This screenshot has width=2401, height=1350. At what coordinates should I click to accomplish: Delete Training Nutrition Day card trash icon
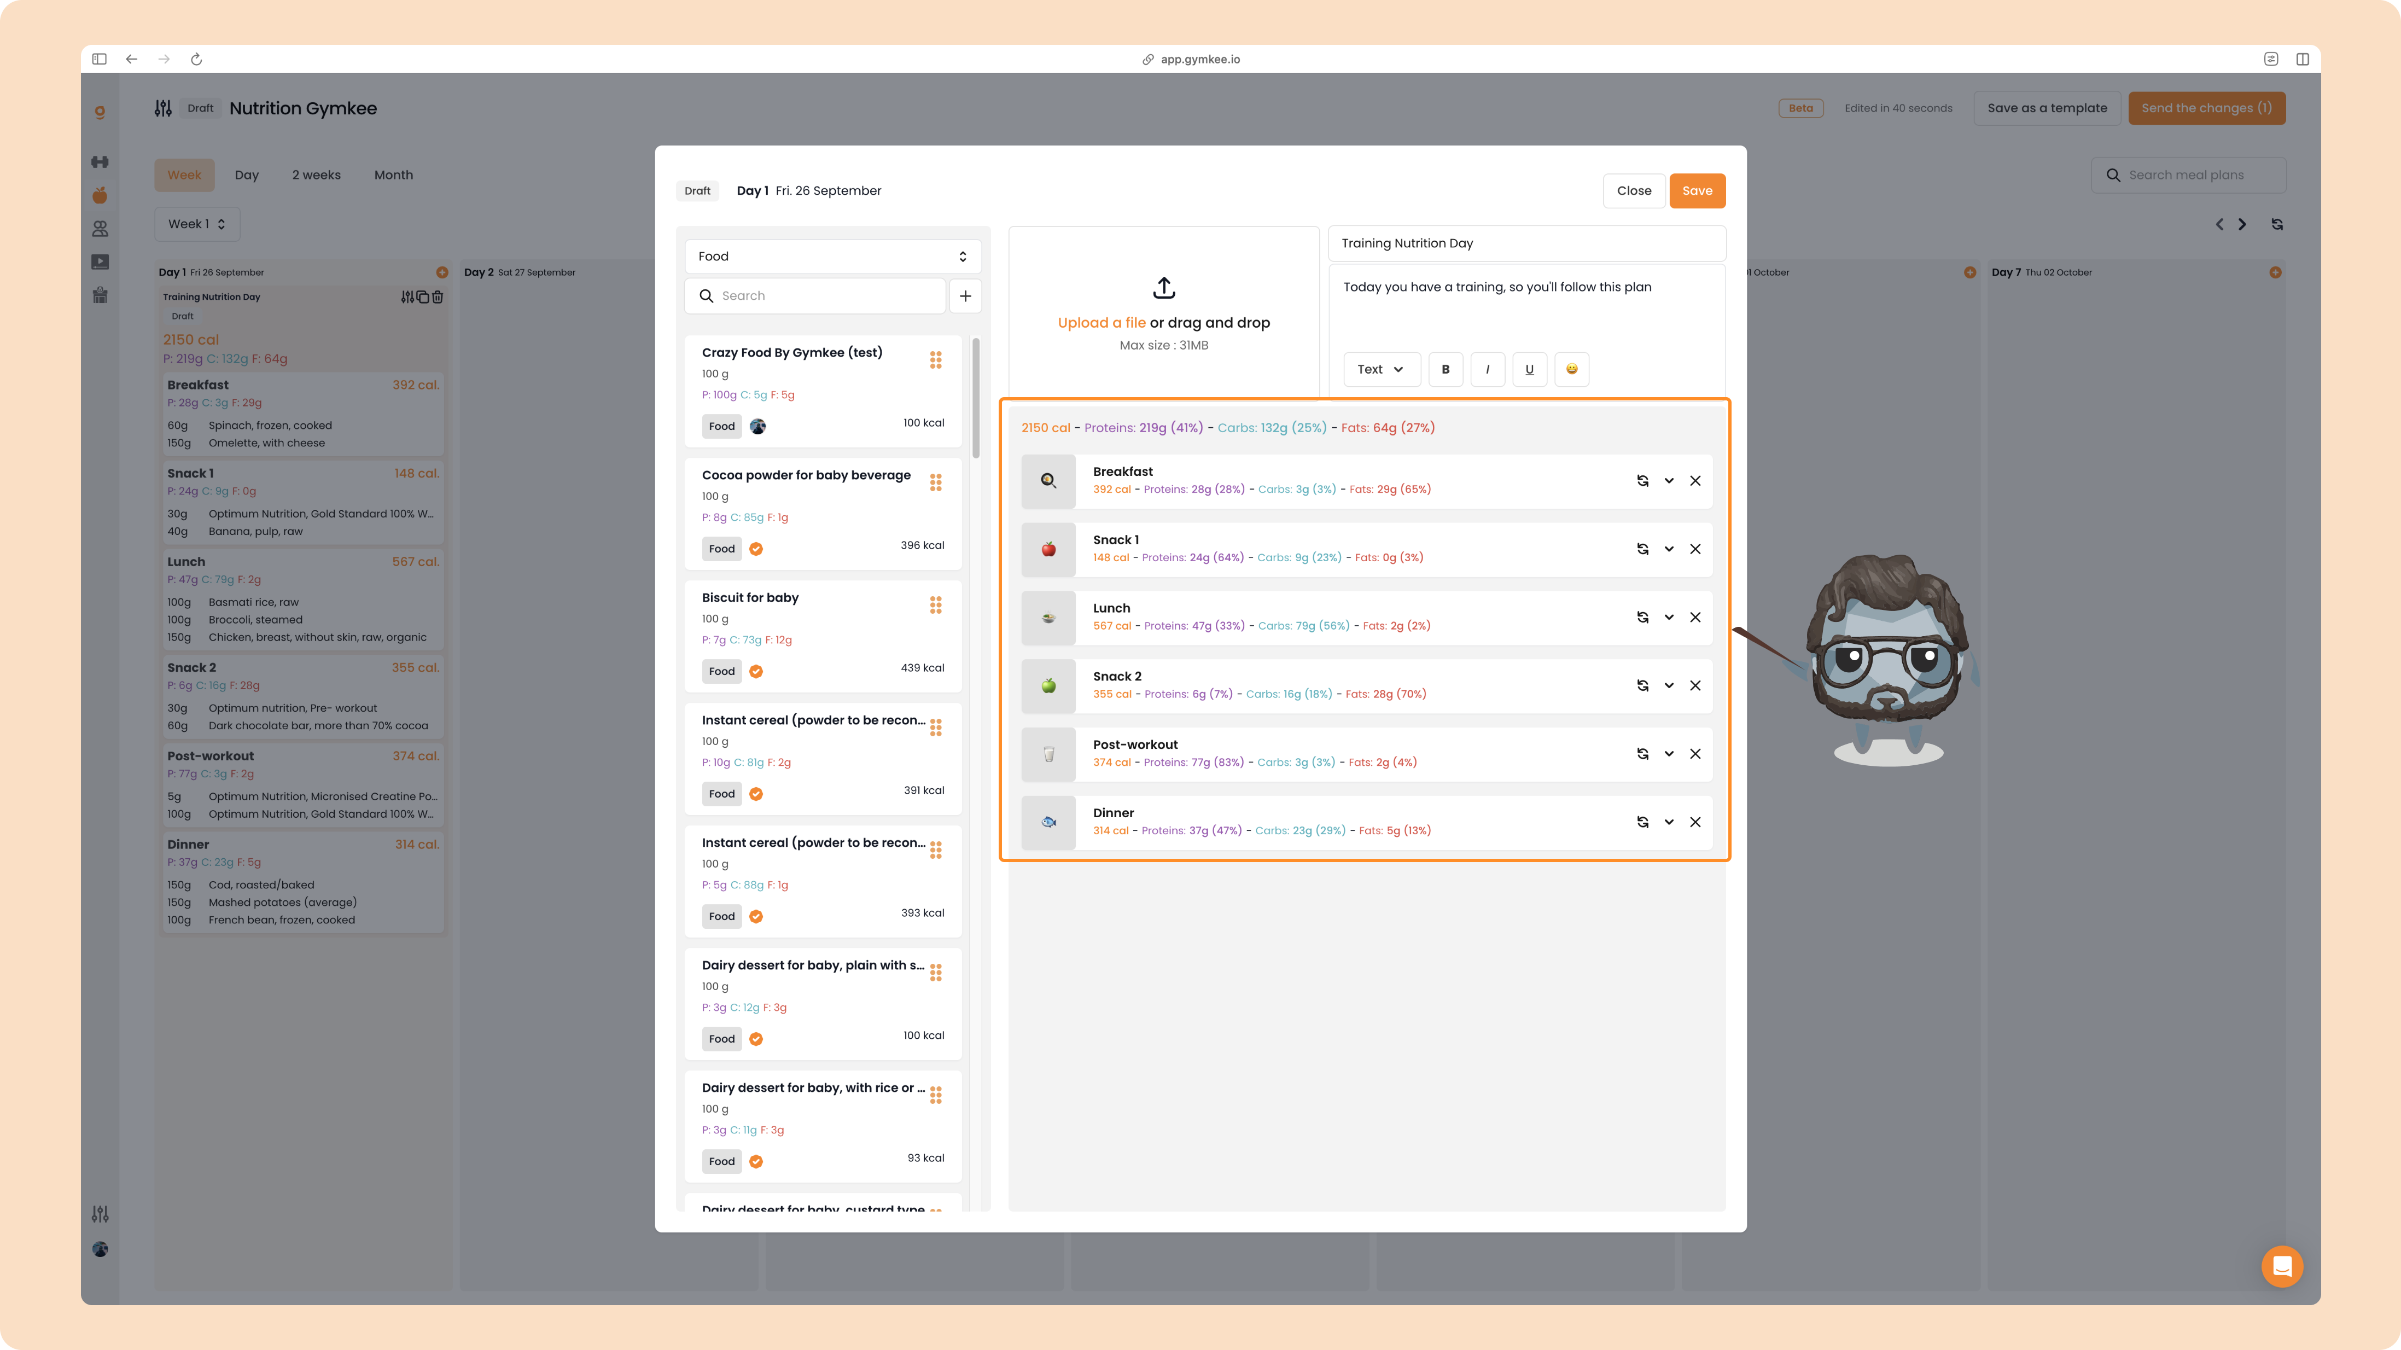point(438,296)
